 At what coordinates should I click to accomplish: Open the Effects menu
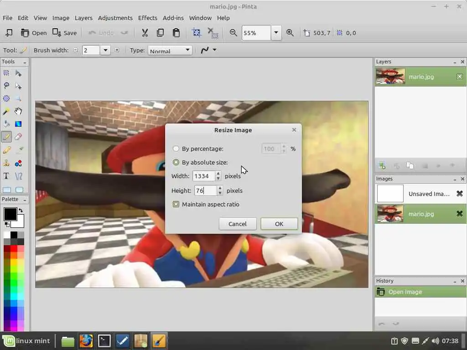[147, 18]
